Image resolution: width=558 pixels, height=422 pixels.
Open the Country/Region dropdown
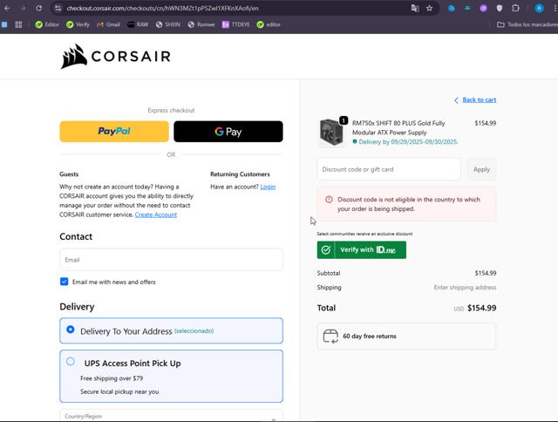pyautogui.click(x=171, y=416)
